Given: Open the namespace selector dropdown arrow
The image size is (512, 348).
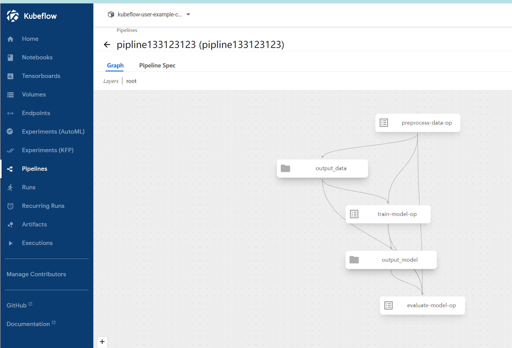Looking at the screenshot, I should click(188, 15).
